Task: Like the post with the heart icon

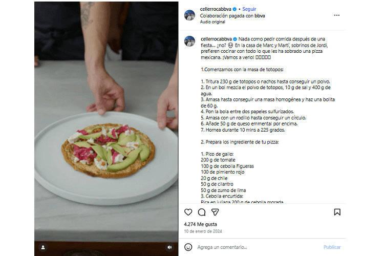Action: pyautogui.click(x=188, y=212)
